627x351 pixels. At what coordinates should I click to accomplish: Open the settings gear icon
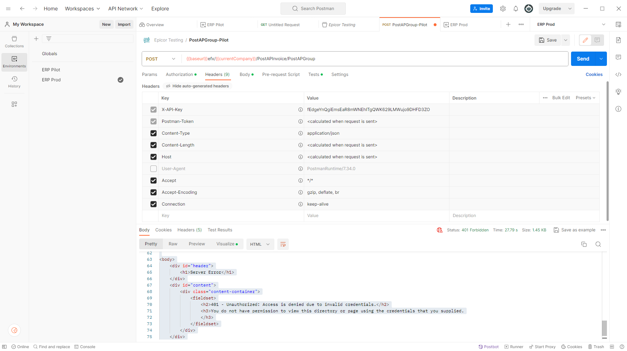point(503,9)
